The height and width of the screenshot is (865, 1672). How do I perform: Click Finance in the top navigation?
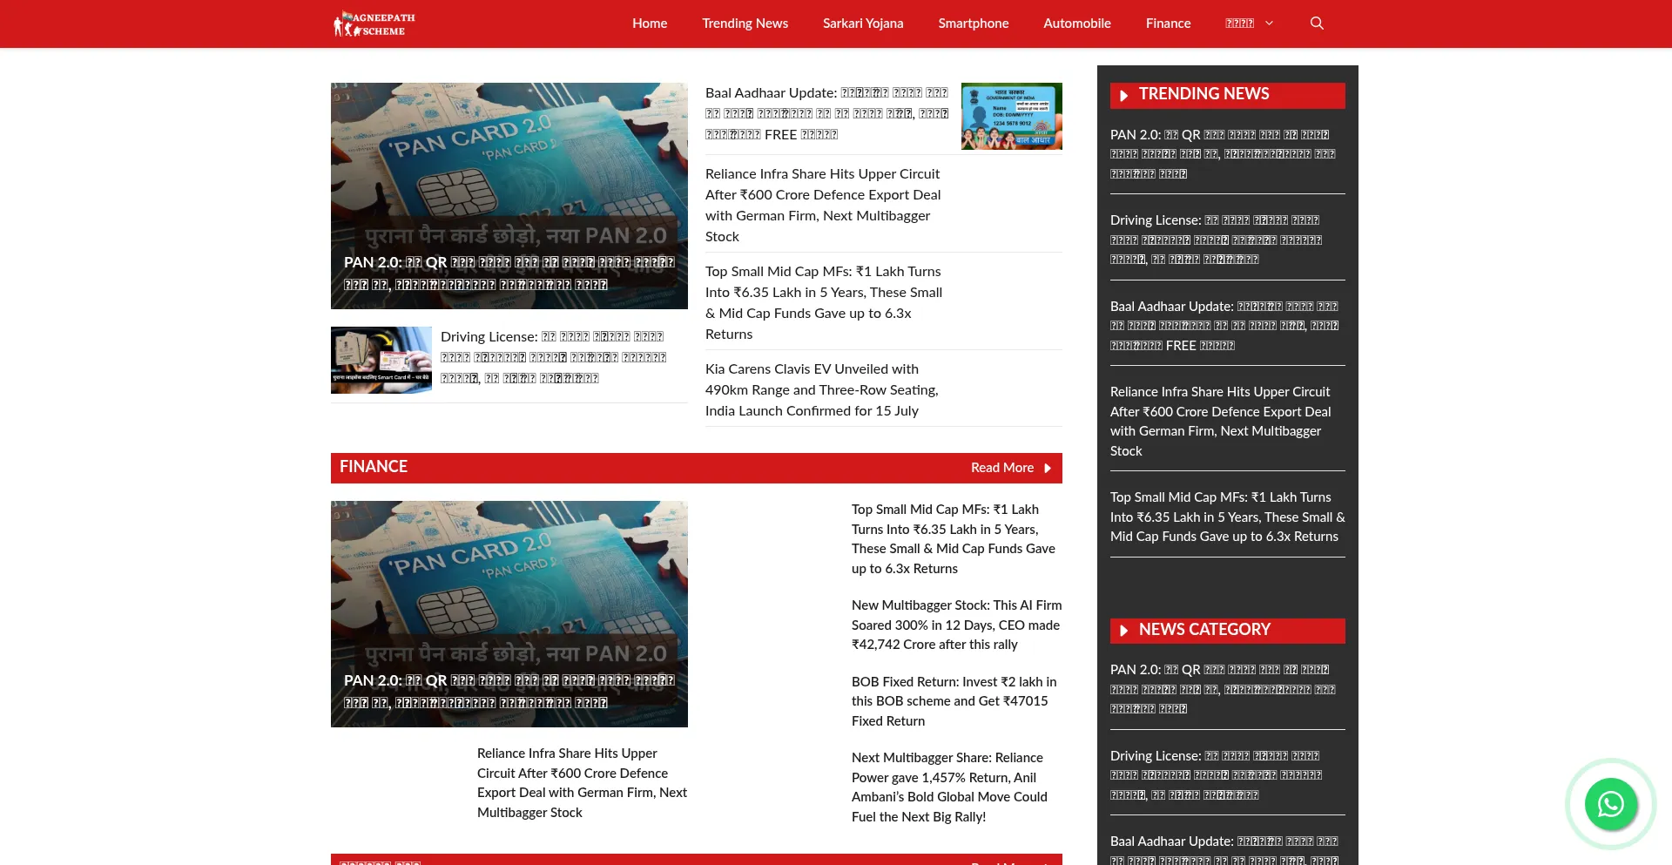[x=1168, y=24]
